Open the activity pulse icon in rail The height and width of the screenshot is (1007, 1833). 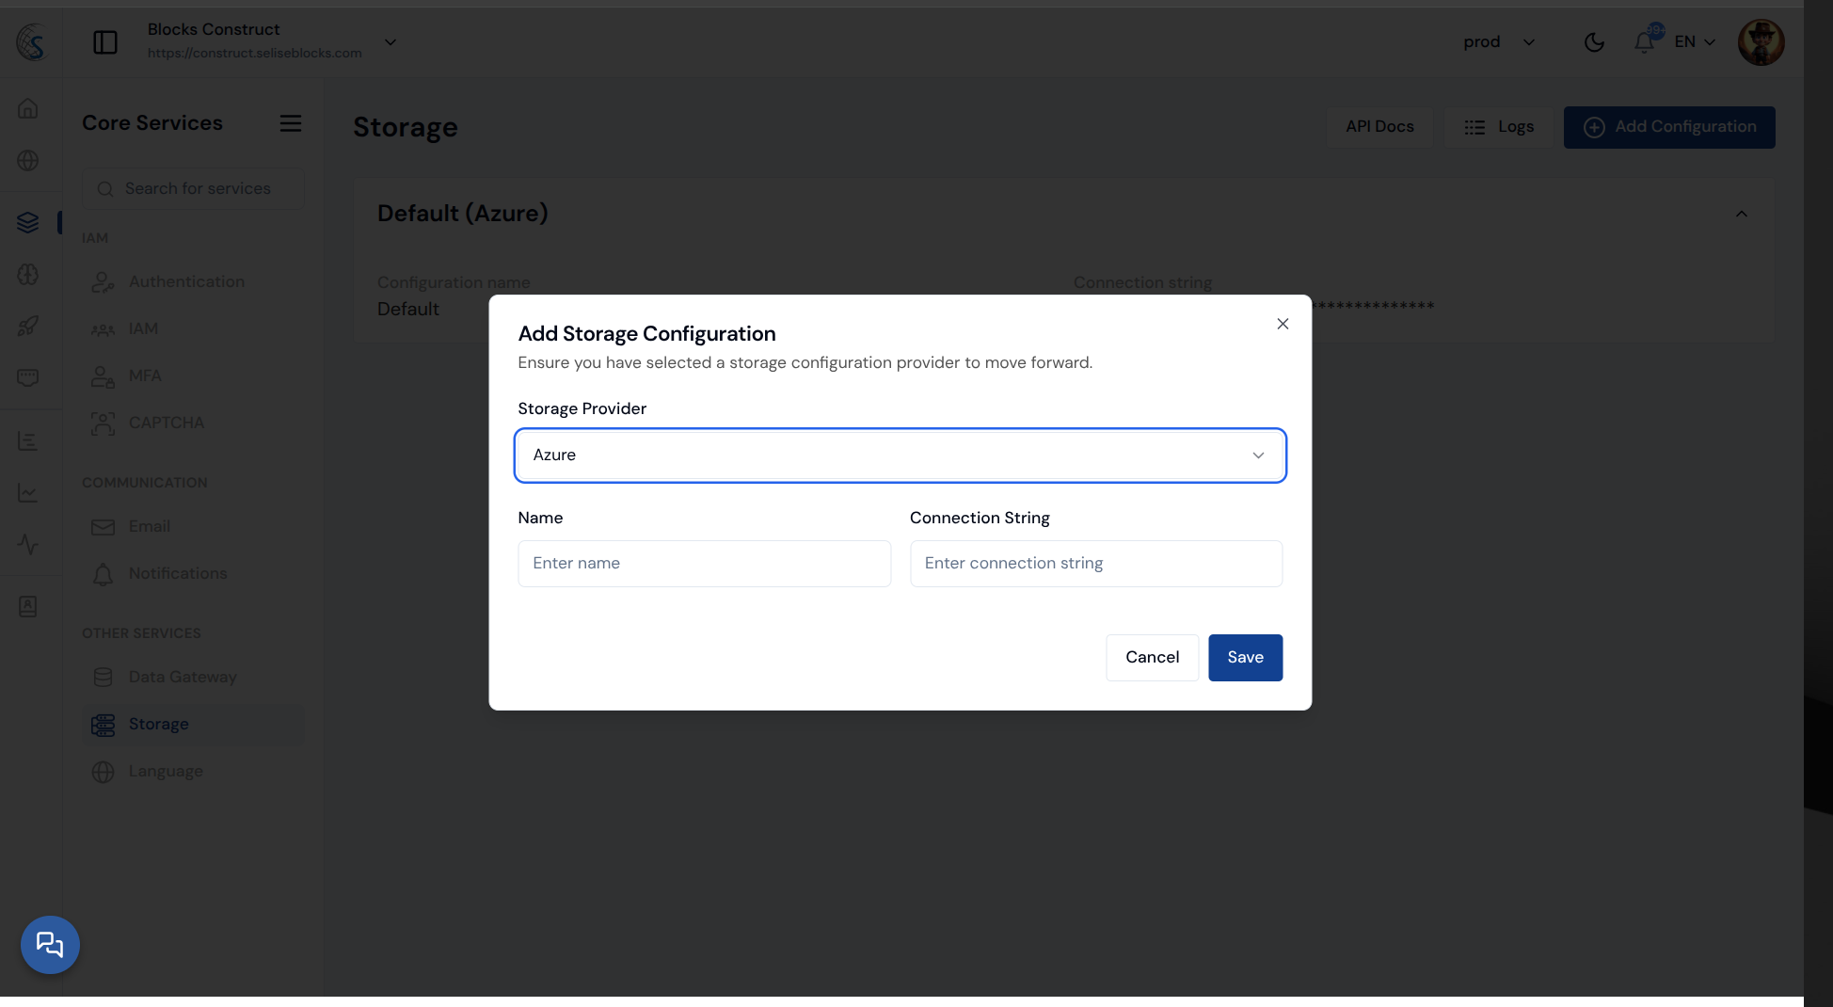pos(28,544)
